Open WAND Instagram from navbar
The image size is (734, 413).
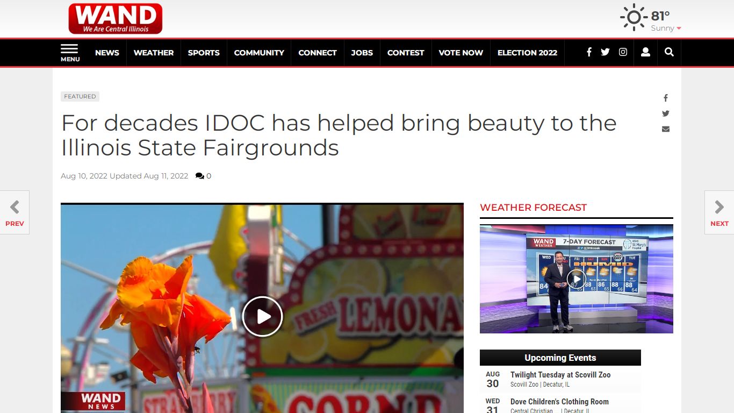click(x=623, y=52)
